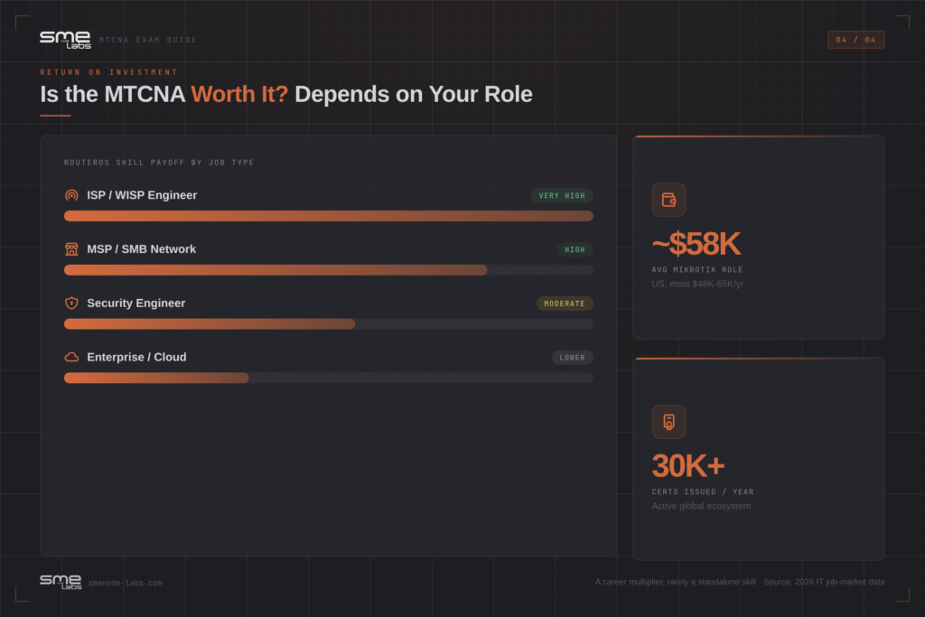925x617 pixels.
Task: Select the LOWER badge for Enterprise / Cloud
Action: point(572,358)
